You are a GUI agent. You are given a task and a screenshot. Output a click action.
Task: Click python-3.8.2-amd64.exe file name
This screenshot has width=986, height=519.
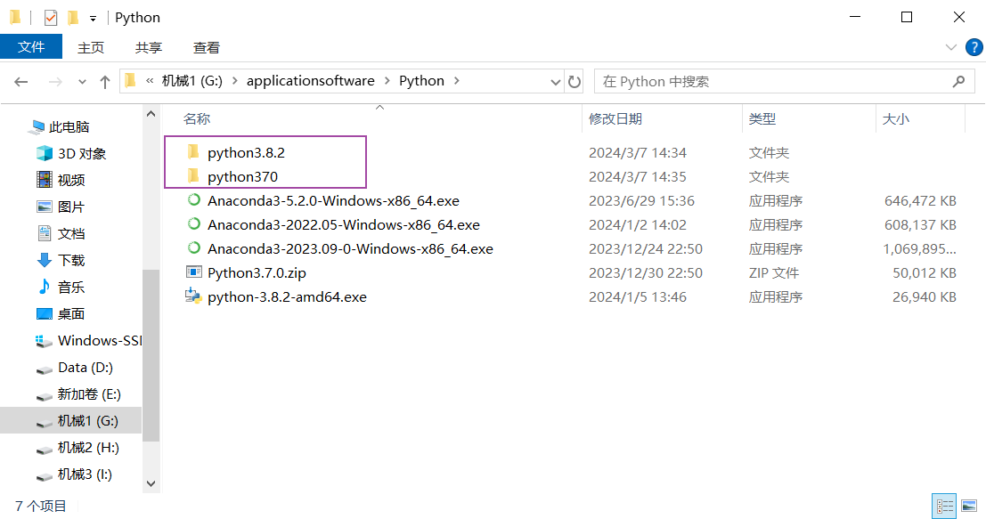click(287, 296)
